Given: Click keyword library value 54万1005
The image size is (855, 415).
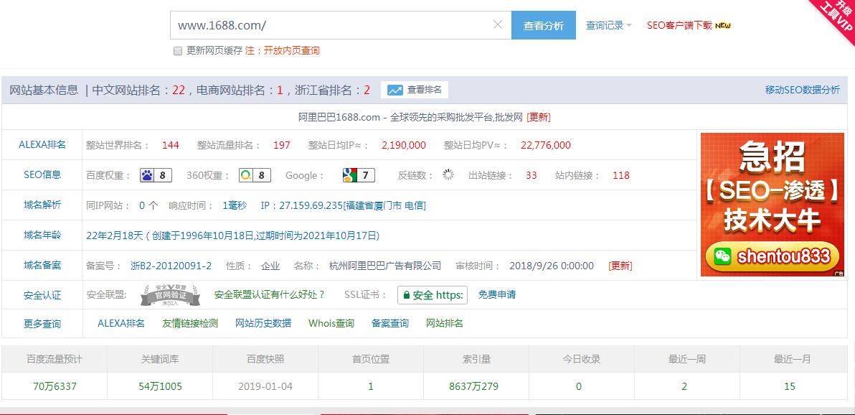Looking at the screenshot, I should click(x=160, y=386).
